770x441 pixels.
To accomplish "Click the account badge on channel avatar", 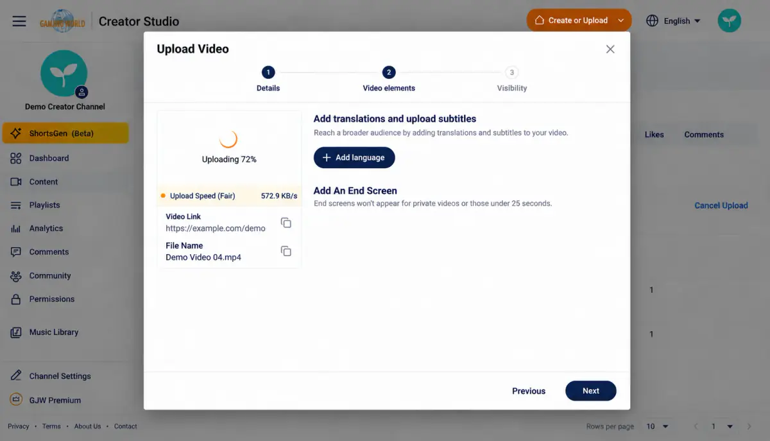I will coord(81,92).
